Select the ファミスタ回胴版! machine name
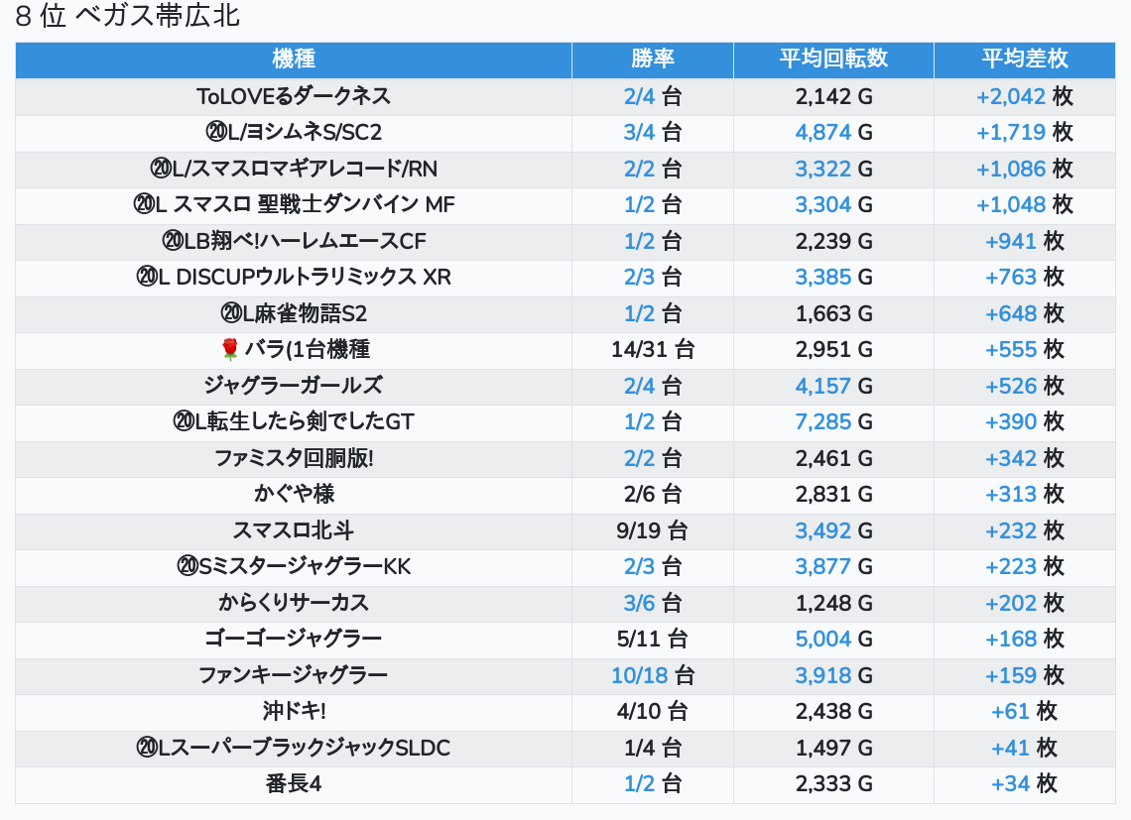This screenshot has height=820, width=1131. (x=294, y=458)
